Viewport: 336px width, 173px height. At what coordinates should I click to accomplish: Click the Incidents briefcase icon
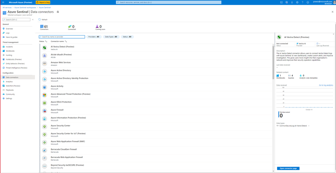pyautogui.click(x=4, y=47)
